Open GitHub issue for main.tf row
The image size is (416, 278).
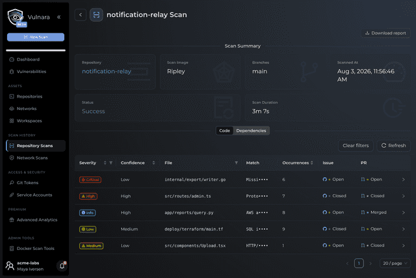334,229
